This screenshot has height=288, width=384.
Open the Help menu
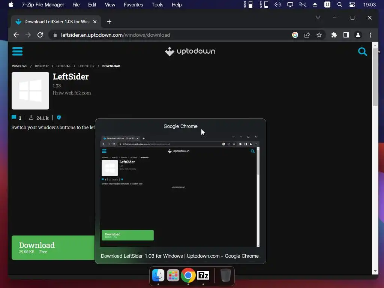coord(177,4)
